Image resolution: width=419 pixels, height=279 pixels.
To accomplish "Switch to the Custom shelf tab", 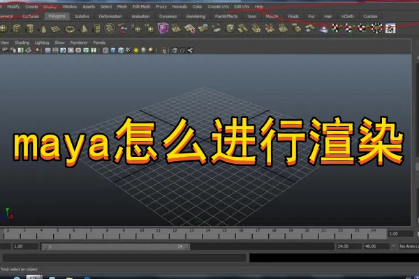I will coord(370,17).
